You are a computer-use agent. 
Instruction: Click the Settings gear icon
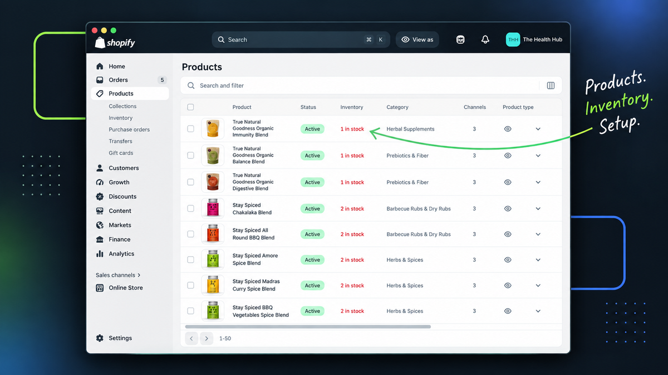[x=100, y=338]
